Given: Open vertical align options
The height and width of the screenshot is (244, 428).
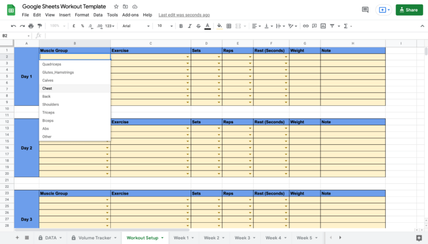Looking at the screenshot, I should [x=269, y=26].
